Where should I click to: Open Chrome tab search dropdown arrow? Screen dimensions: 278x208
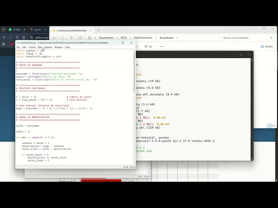(3, 30)
